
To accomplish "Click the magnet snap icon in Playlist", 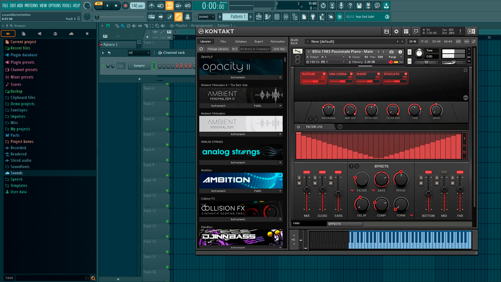I will coord(108,26).
